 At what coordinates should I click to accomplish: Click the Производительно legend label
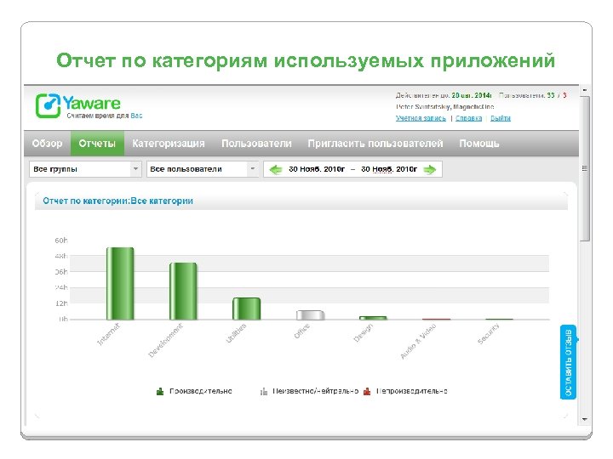[201, 391]
